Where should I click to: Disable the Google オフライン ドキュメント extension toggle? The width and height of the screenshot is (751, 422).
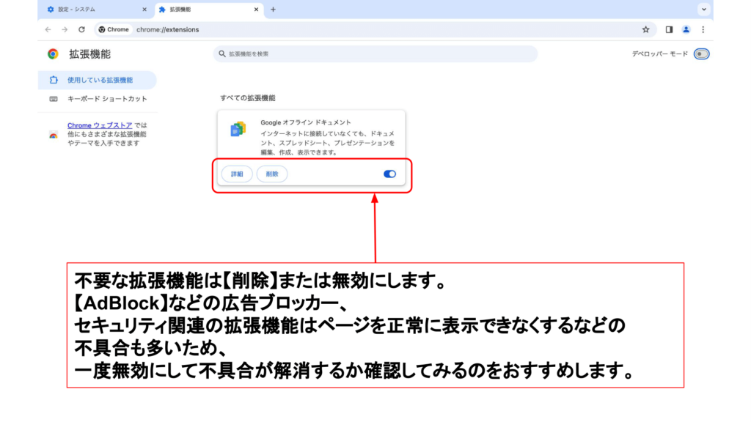click(389, 174)
